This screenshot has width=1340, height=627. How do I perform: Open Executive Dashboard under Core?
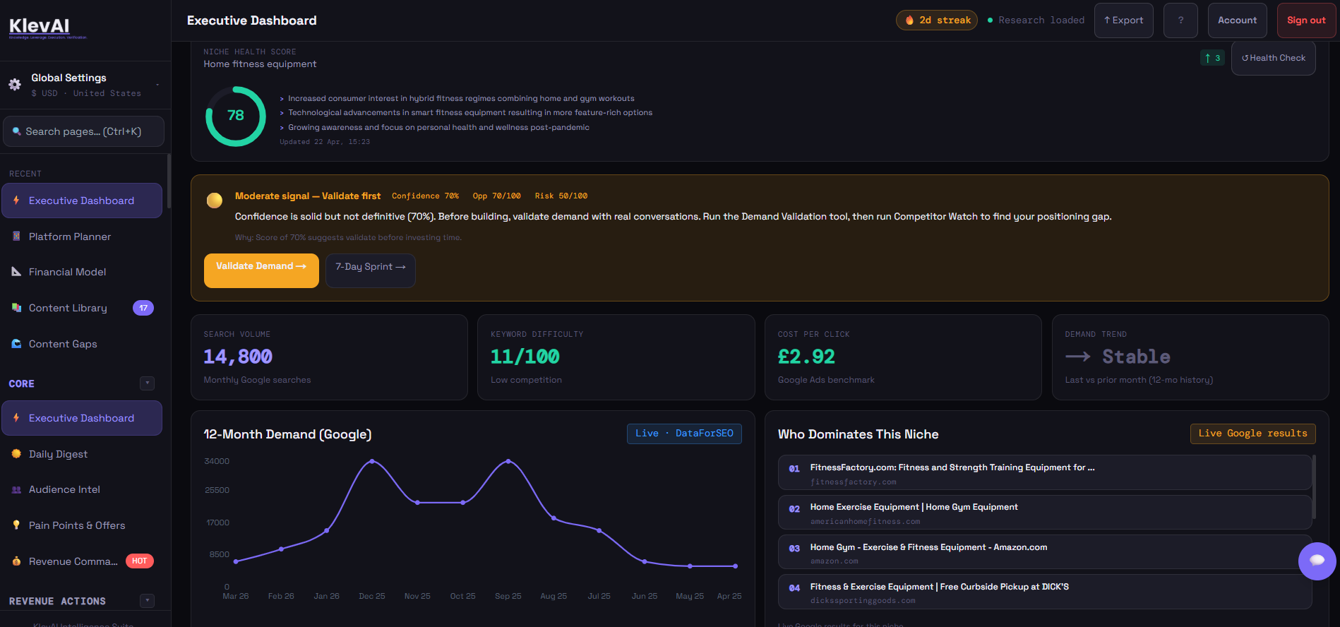(x=82, y=418)
